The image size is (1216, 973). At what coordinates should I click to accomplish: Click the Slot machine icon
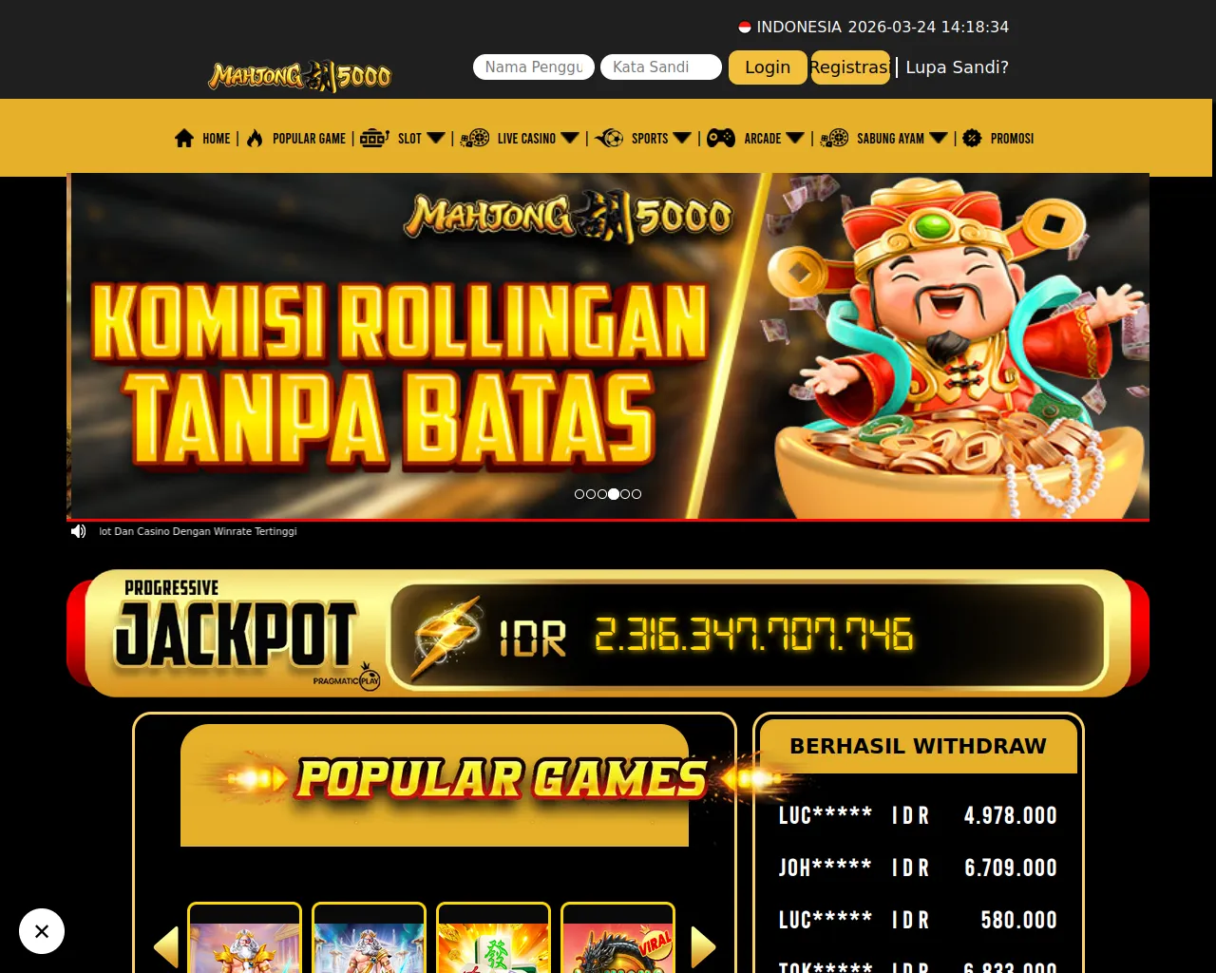tap(374, 138)
